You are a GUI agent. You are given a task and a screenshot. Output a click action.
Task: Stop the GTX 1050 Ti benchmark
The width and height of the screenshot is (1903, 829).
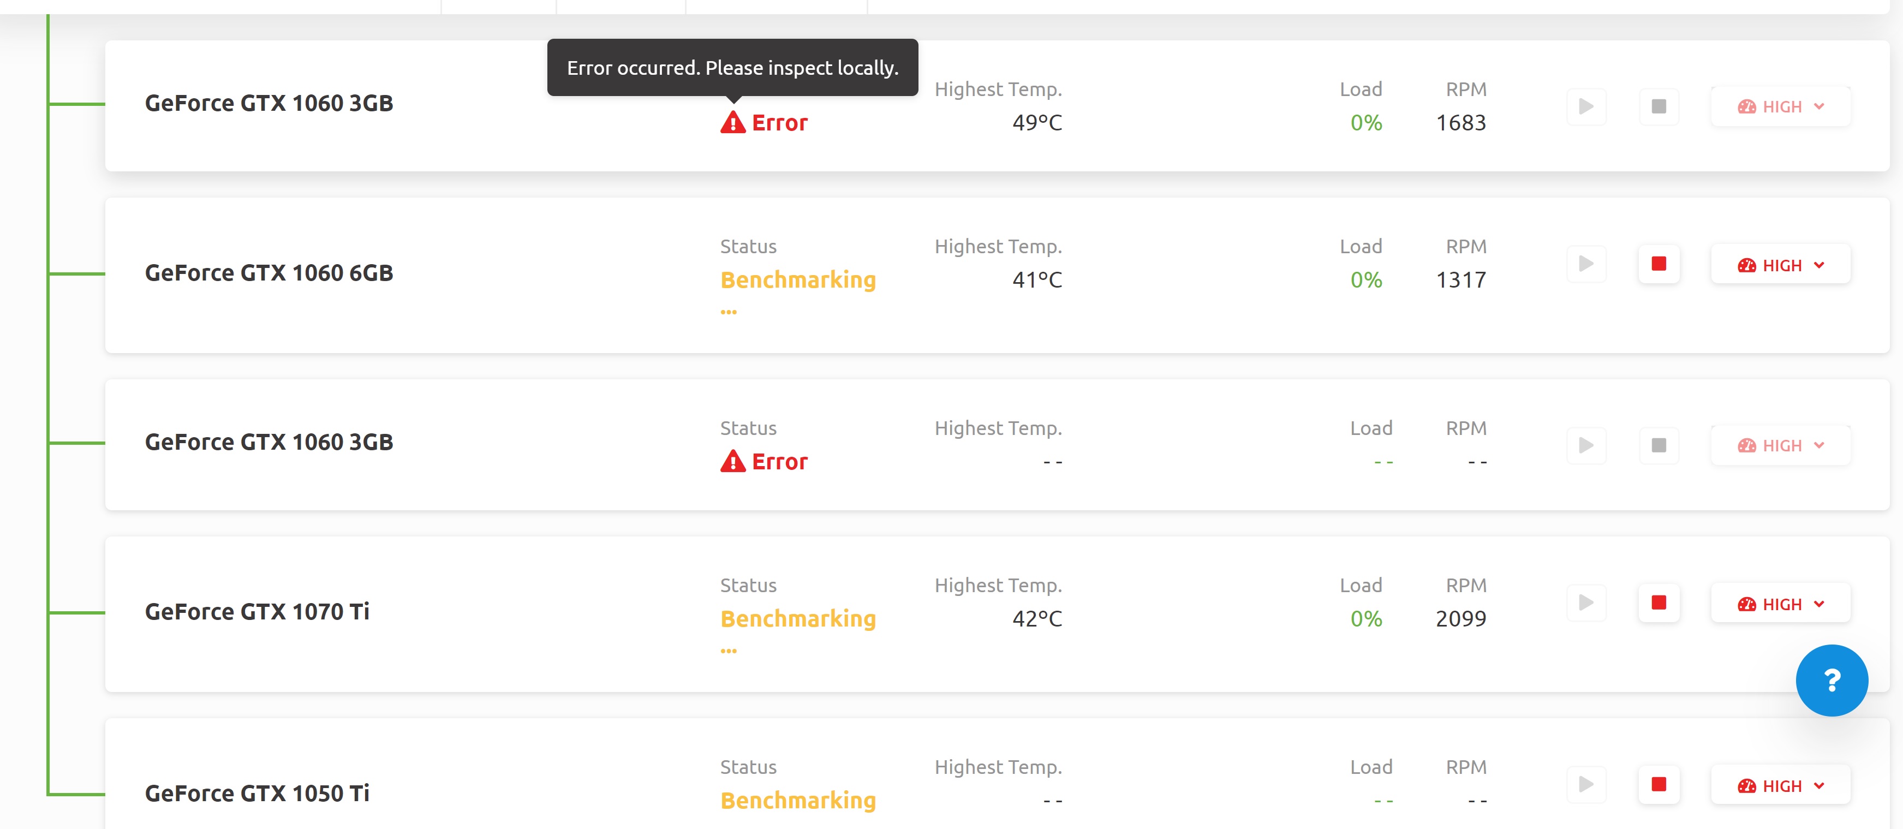coord(1659,785)
